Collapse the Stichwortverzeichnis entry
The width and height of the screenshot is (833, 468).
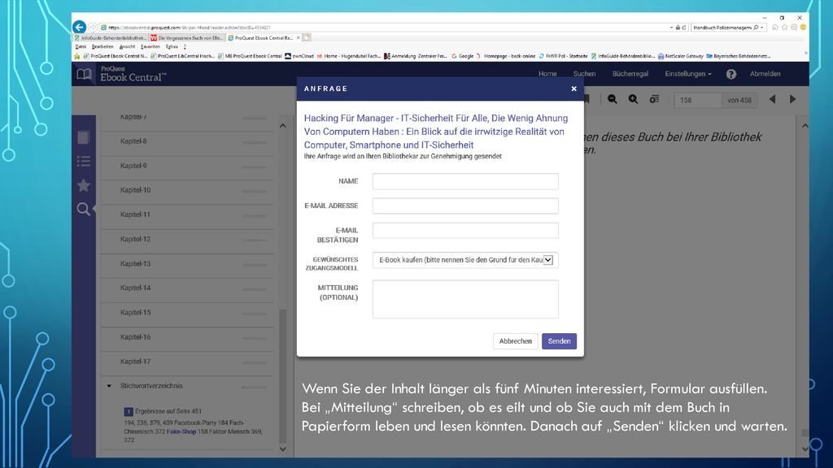coord(110,386)
